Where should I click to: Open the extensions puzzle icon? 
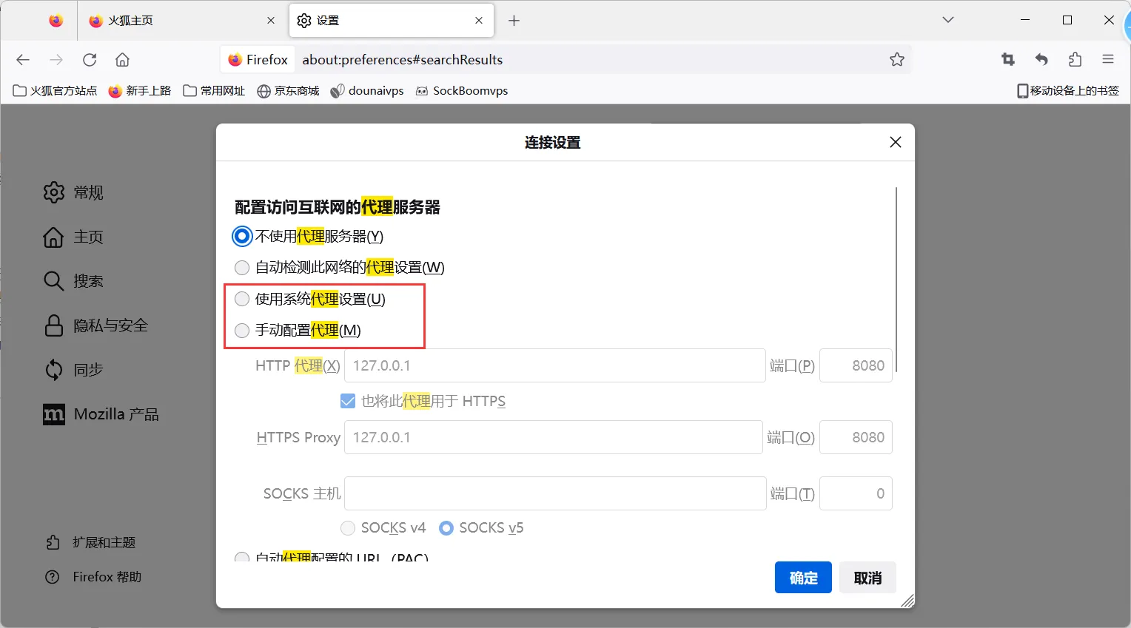coord(1075,60)
